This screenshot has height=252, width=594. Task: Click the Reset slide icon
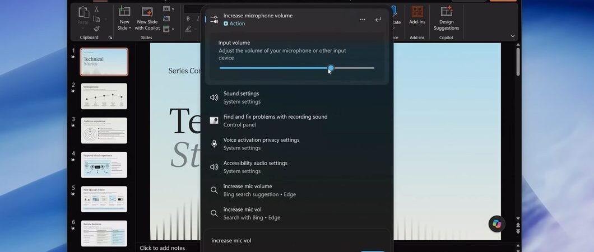point(166,18)
